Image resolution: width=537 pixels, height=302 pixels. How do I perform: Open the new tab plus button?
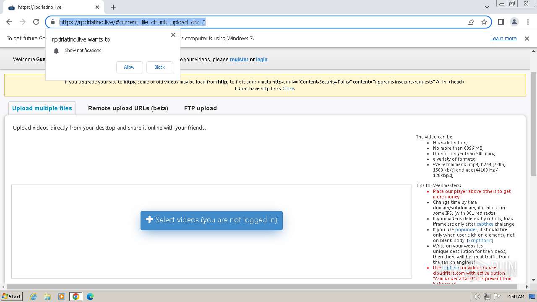pyautogui.click(x=113, y=7)
